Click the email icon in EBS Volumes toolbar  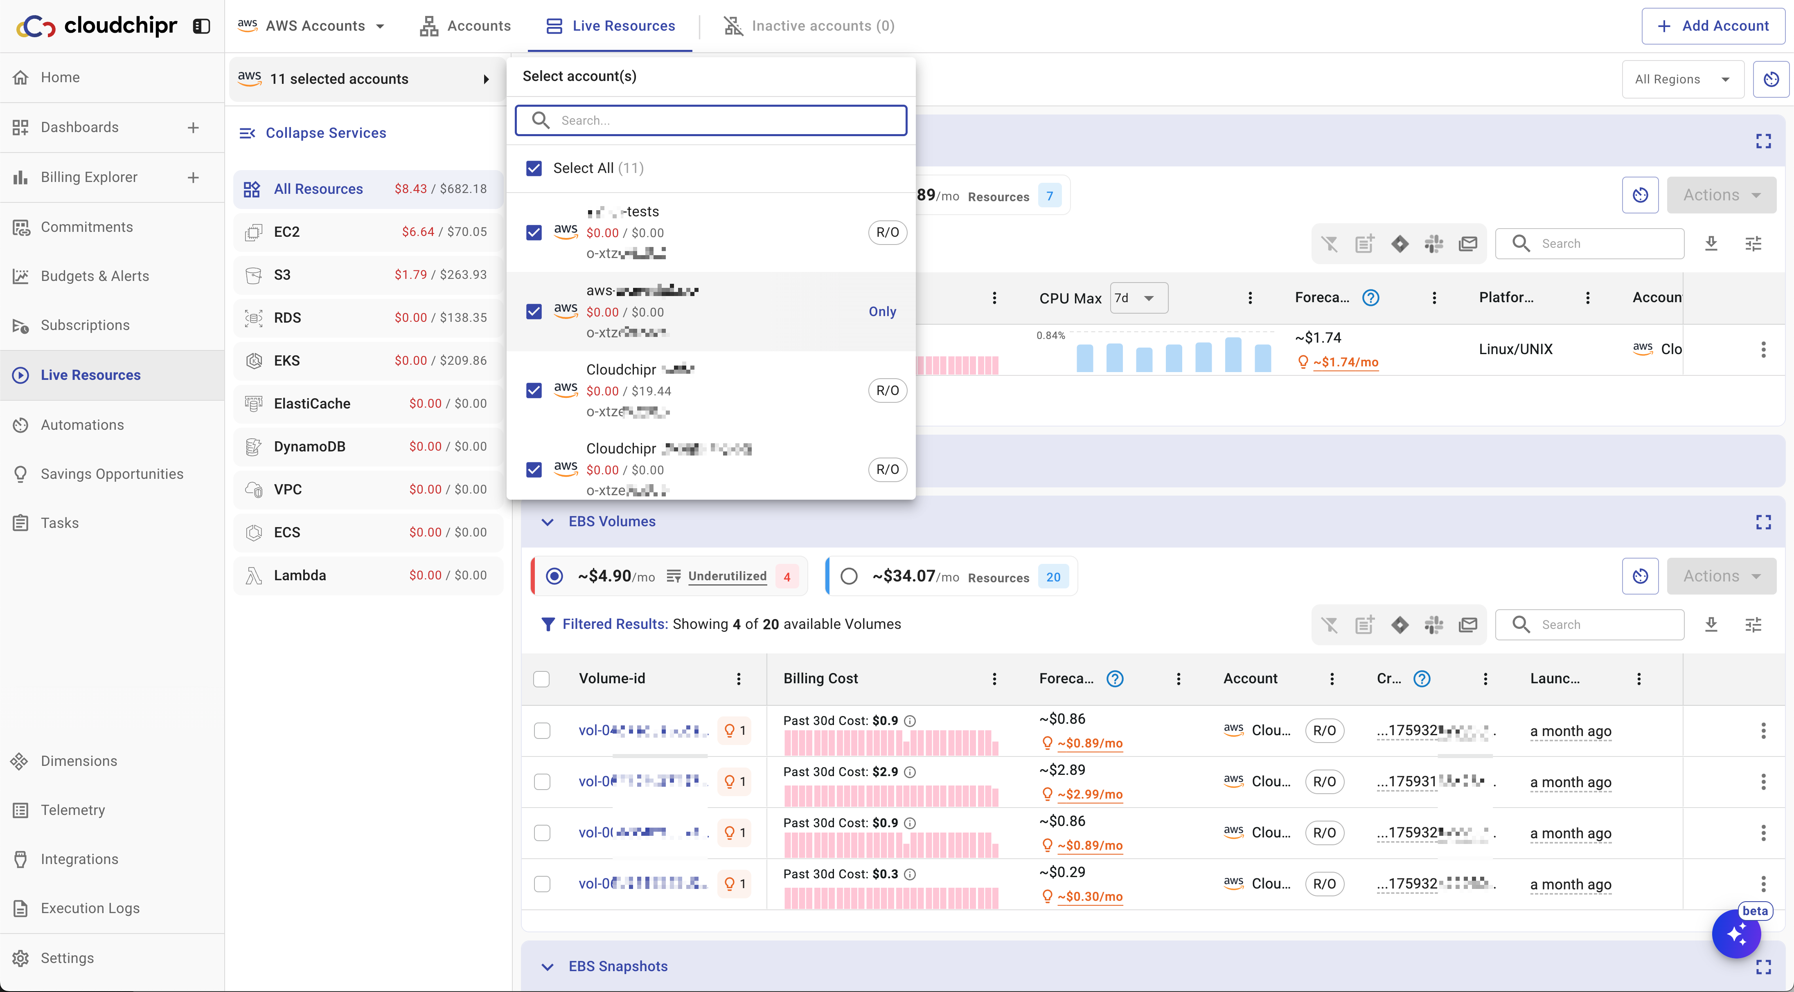(1468, 624)
